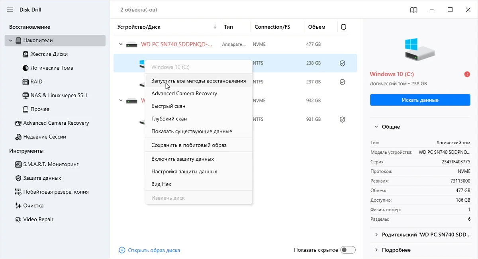Click the Прочее device icon

pyautogui.click(x=26, y=109)
